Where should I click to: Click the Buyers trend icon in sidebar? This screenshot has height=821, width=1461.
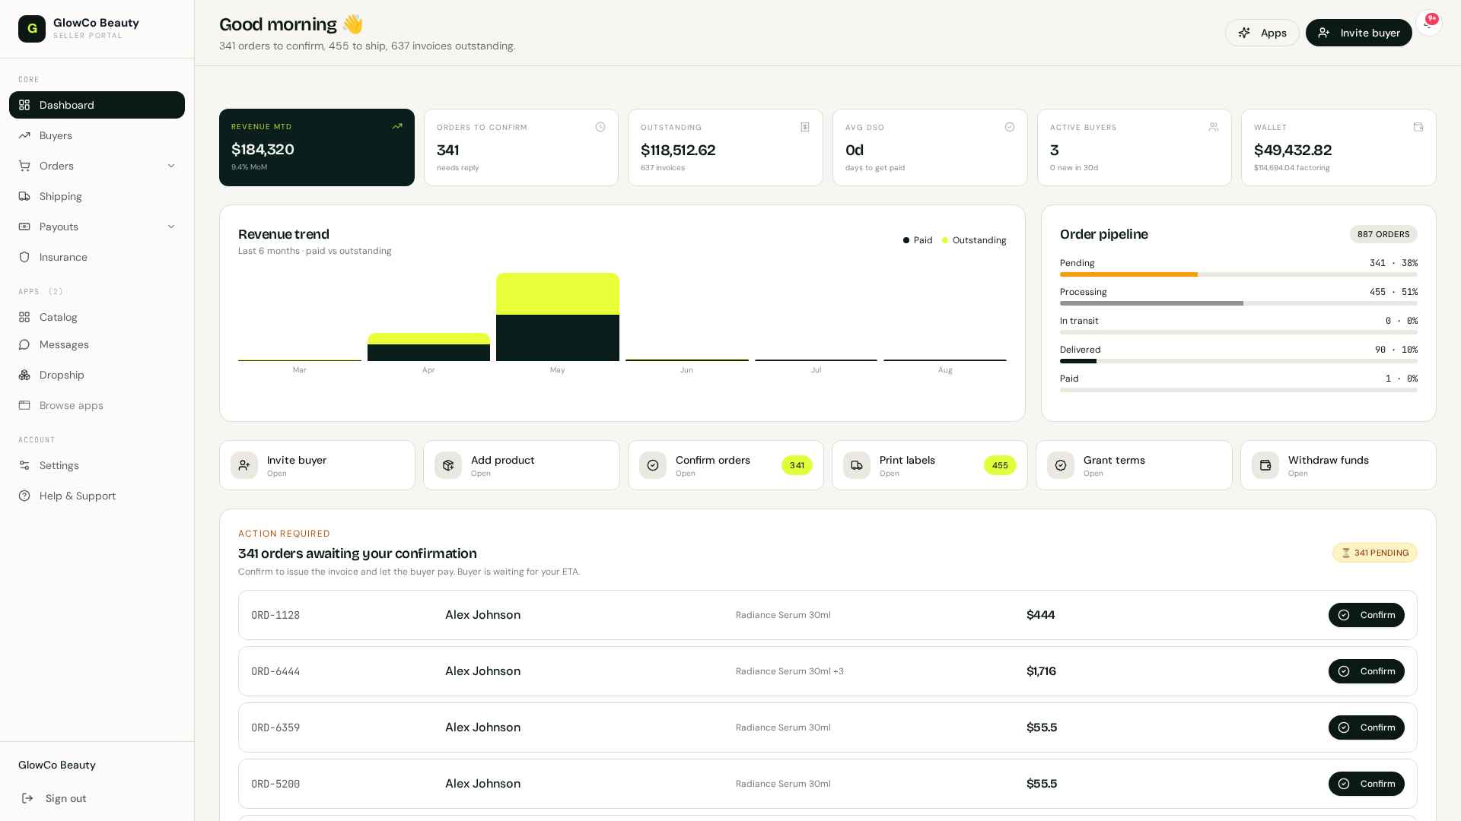tap(24, 135)
